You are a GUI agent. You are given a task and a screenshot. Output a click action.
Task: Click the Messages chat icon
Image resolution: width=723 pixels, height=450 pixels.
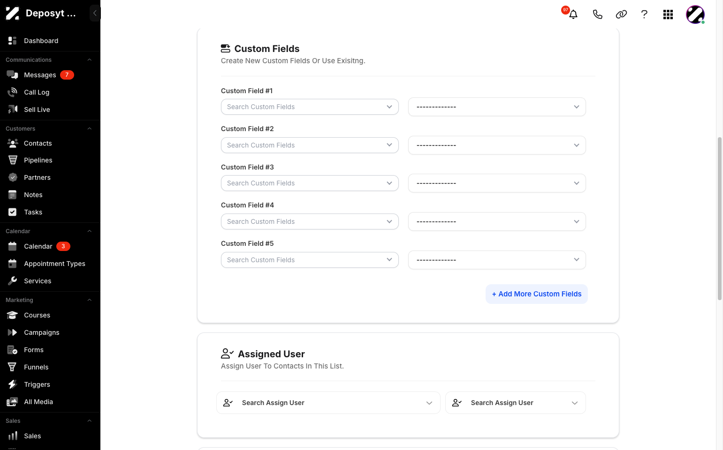click(x=13, y=75)
